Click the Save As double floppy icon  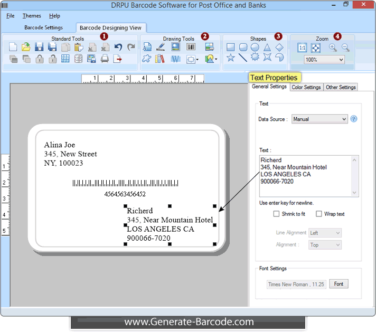[x=52, y=47]
